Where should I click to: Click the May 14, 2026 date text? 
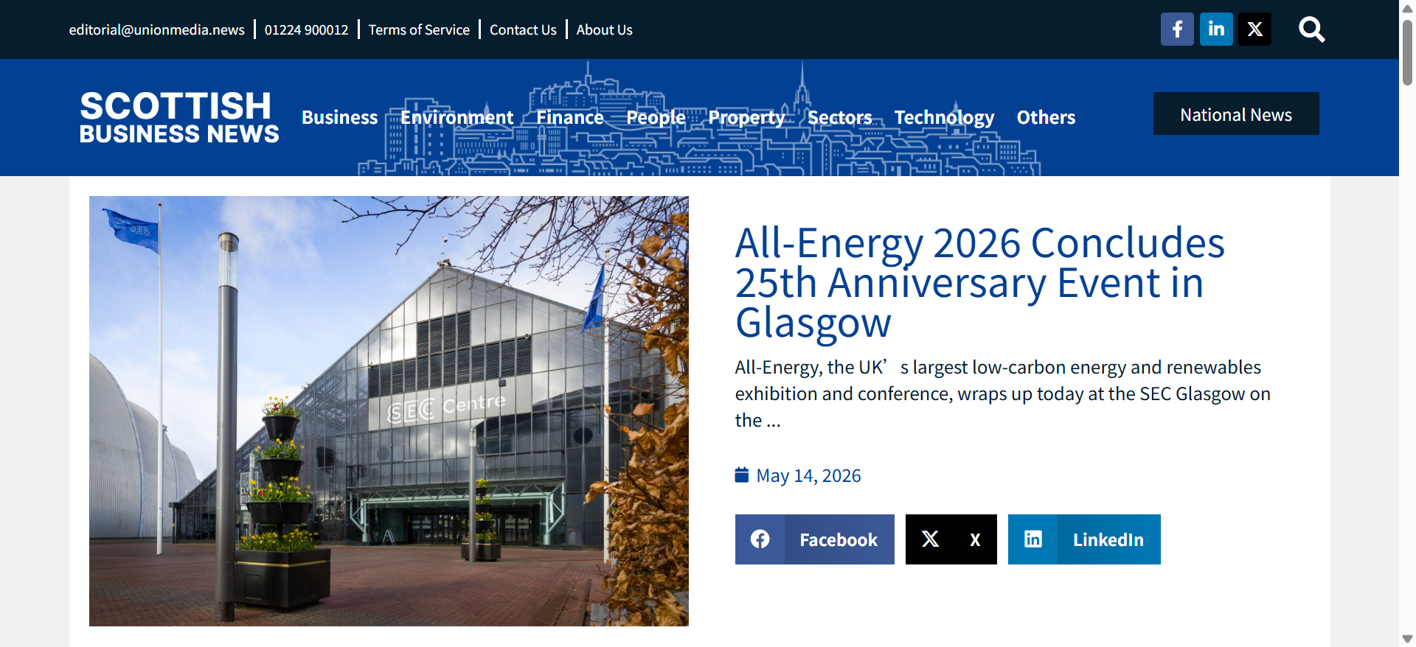click(x=808, y=476)
